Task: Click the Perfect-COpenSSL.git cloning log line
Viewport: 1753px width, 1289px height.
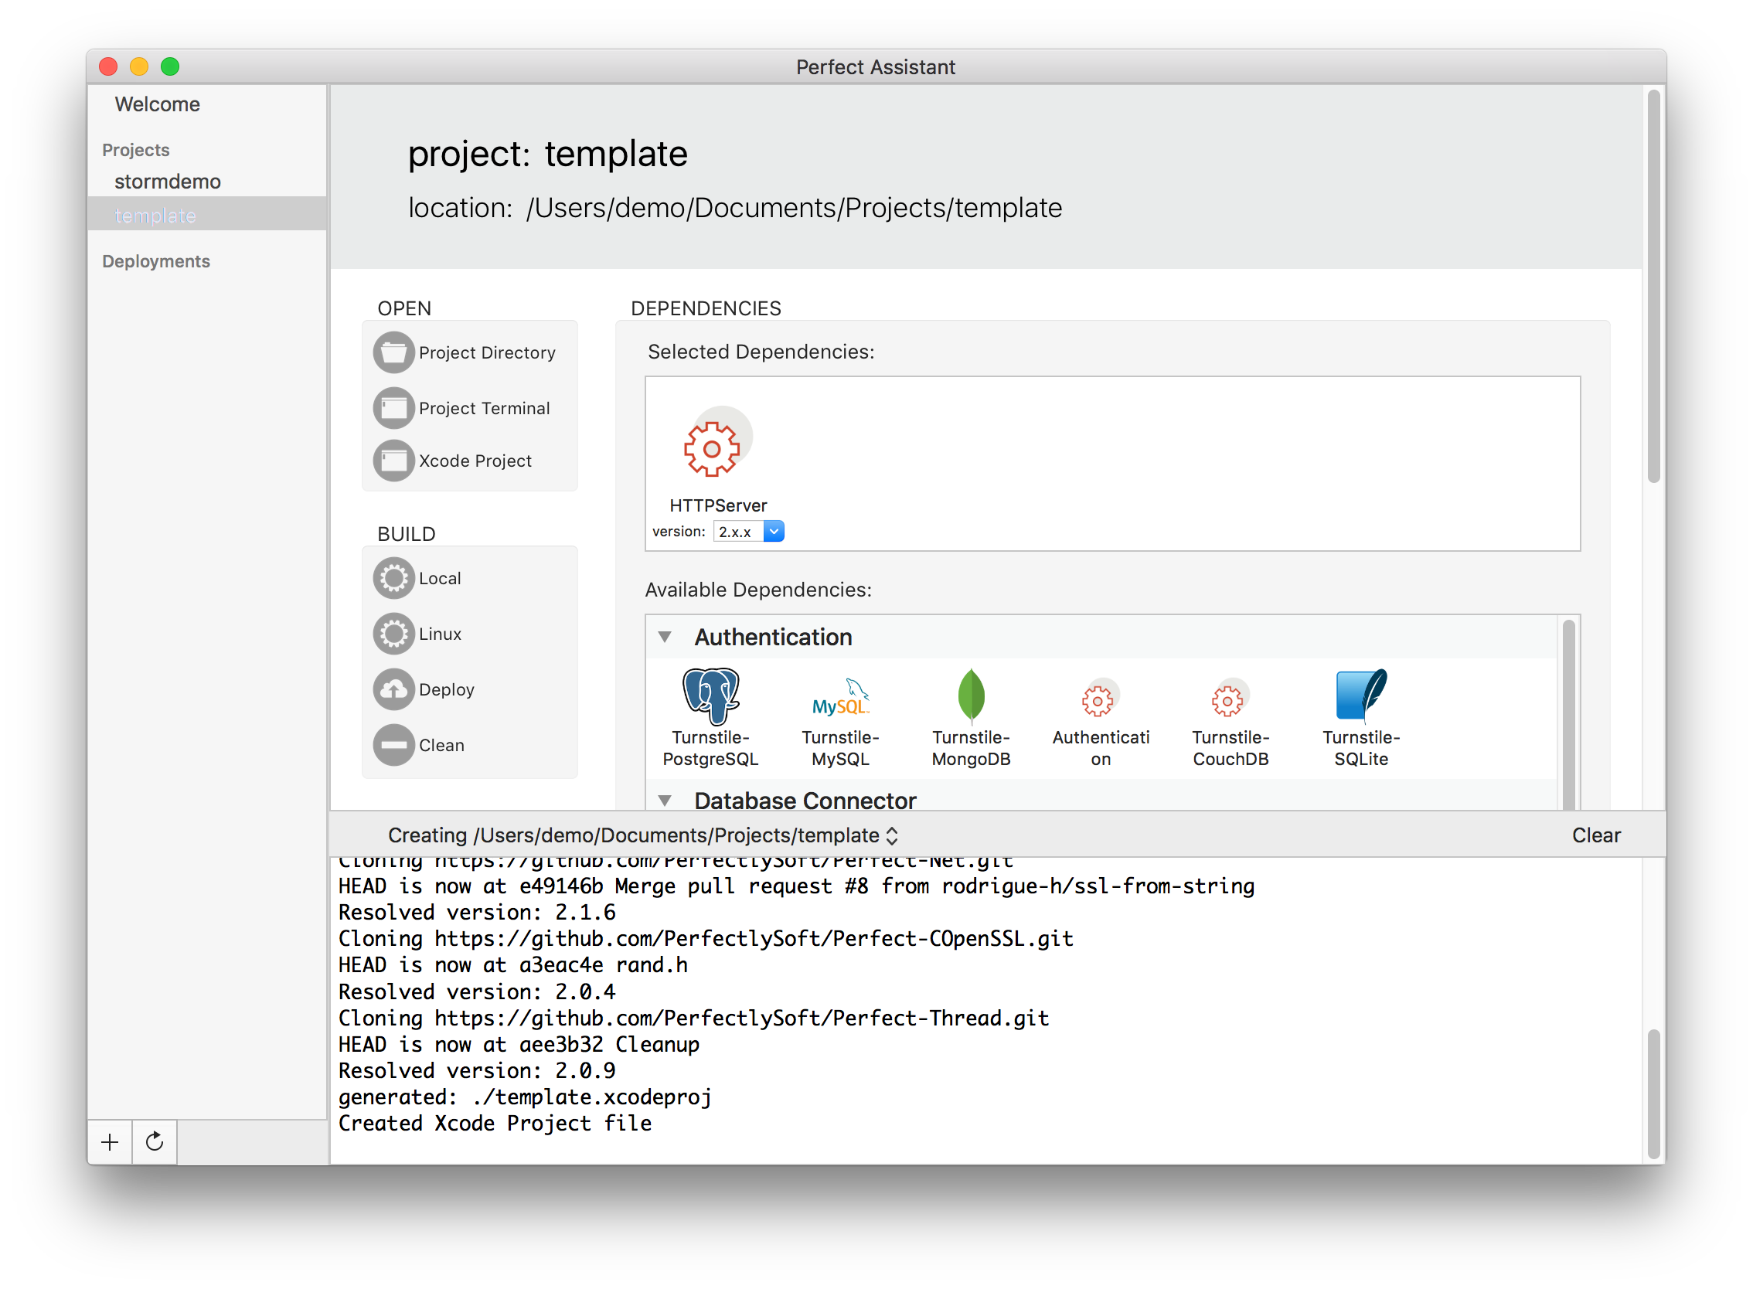Action: tap(706, 940)
